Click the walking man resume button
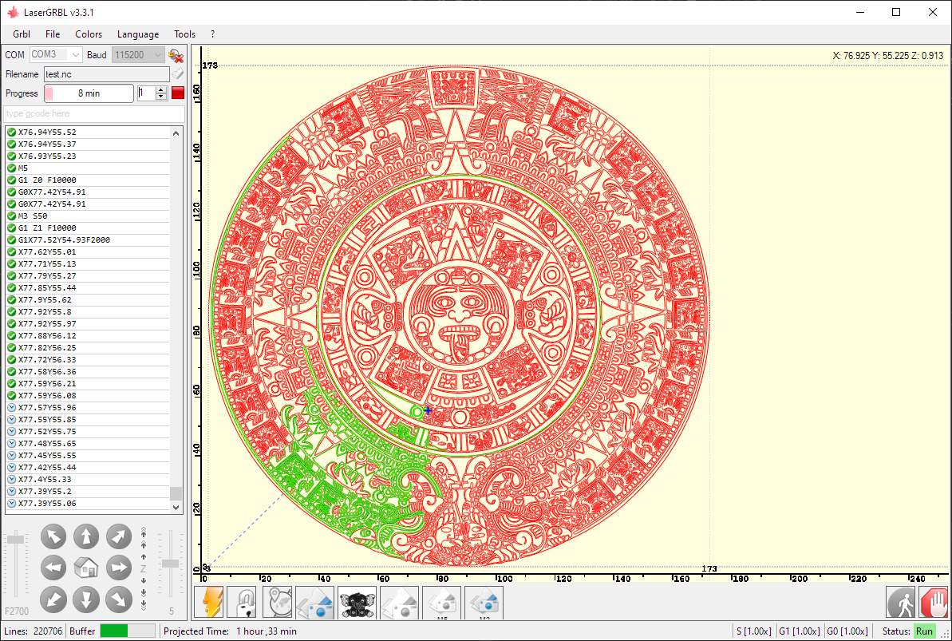 point(900,602)
